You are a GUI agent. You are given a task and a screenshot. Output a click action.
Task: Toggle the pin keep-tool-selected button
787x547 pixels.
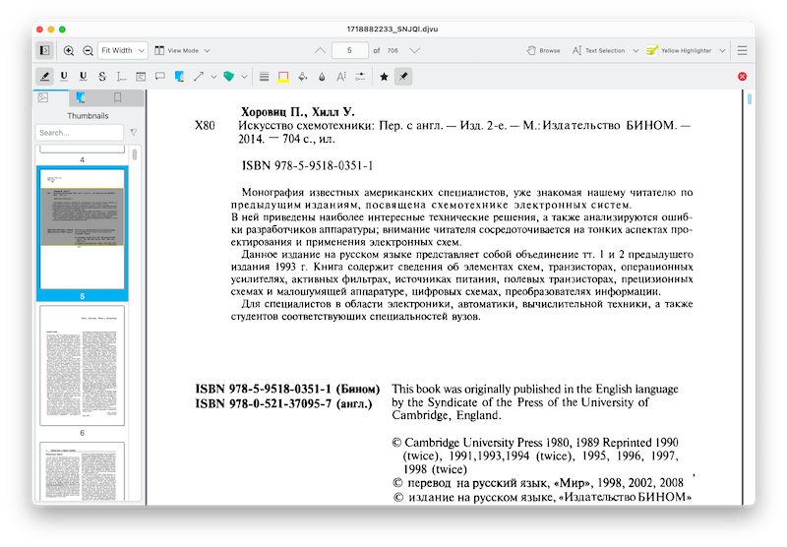coord(403,76)
